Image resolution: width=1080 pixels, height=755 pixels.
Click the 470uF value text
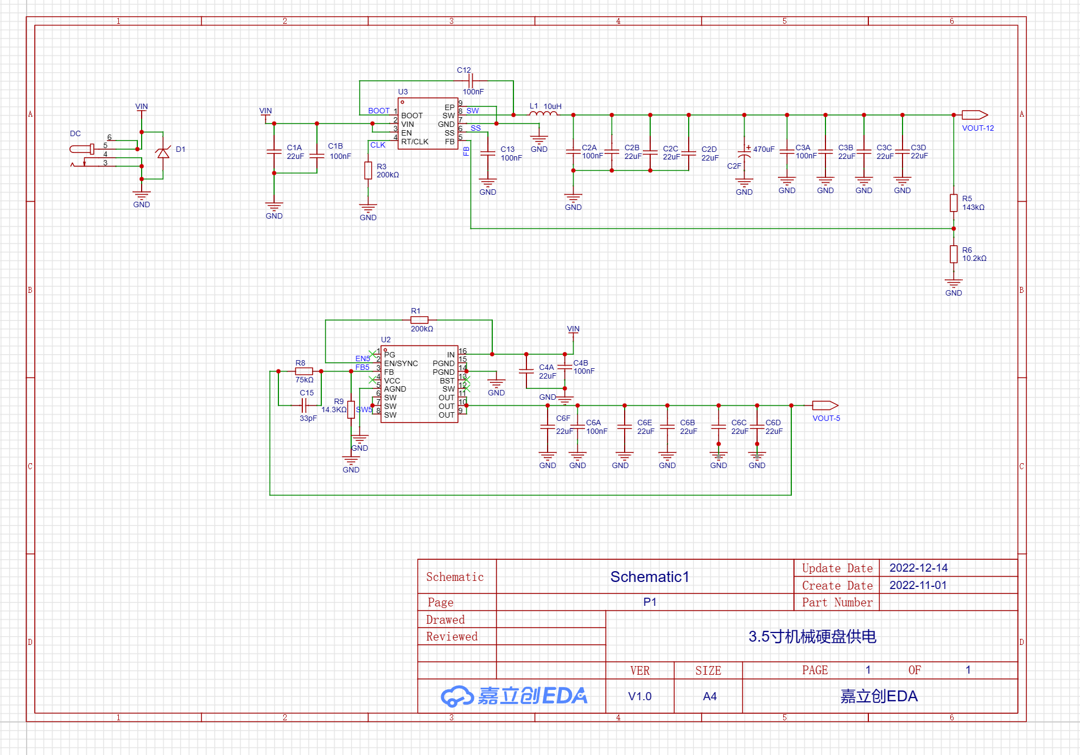click(x=764, y=149)
